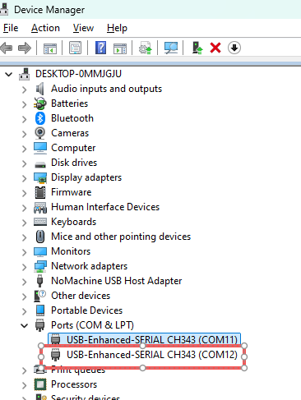Select the Cameras label

coord(70,133)
